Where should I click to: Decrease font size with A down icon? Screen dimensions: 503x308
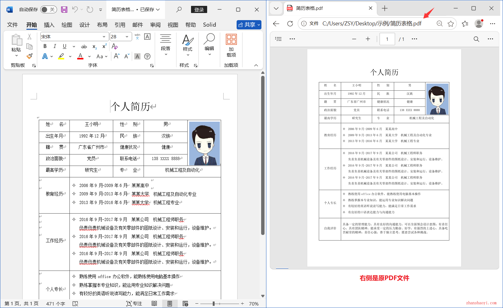coord(127,56)
